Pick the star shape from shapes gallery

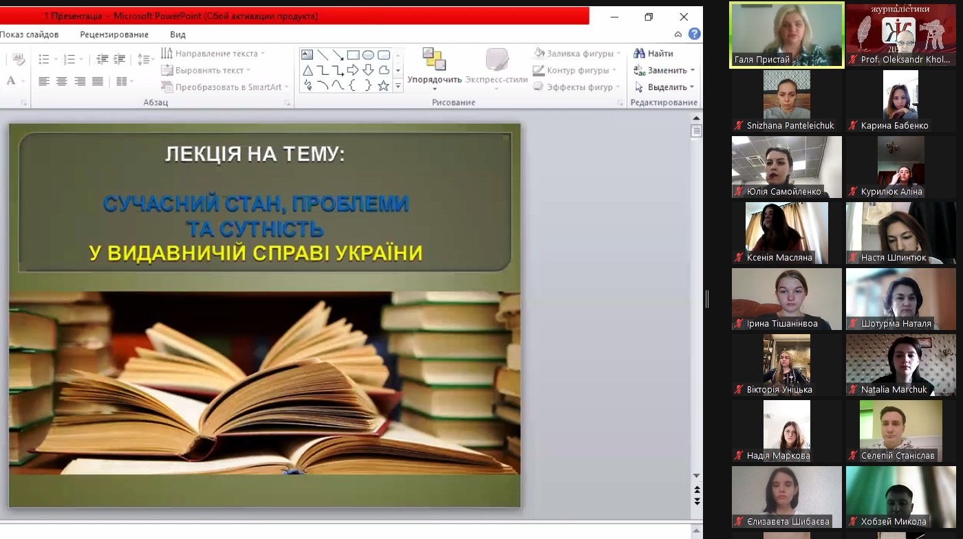point(383,86)
